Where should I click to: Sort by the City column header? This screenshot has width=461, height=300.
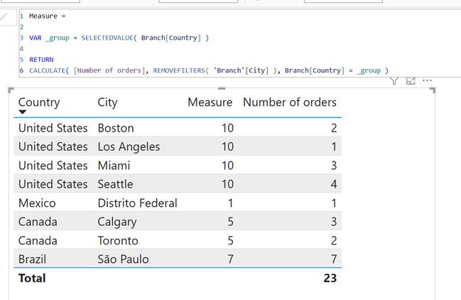(x=107, y=102)
